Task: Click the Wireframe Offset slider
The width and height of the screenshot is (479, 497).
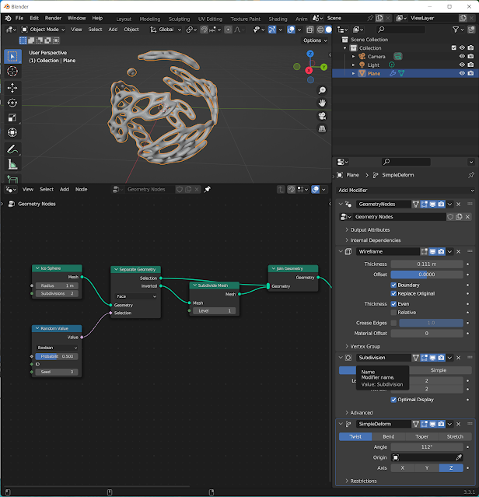Action: point(427,275)
